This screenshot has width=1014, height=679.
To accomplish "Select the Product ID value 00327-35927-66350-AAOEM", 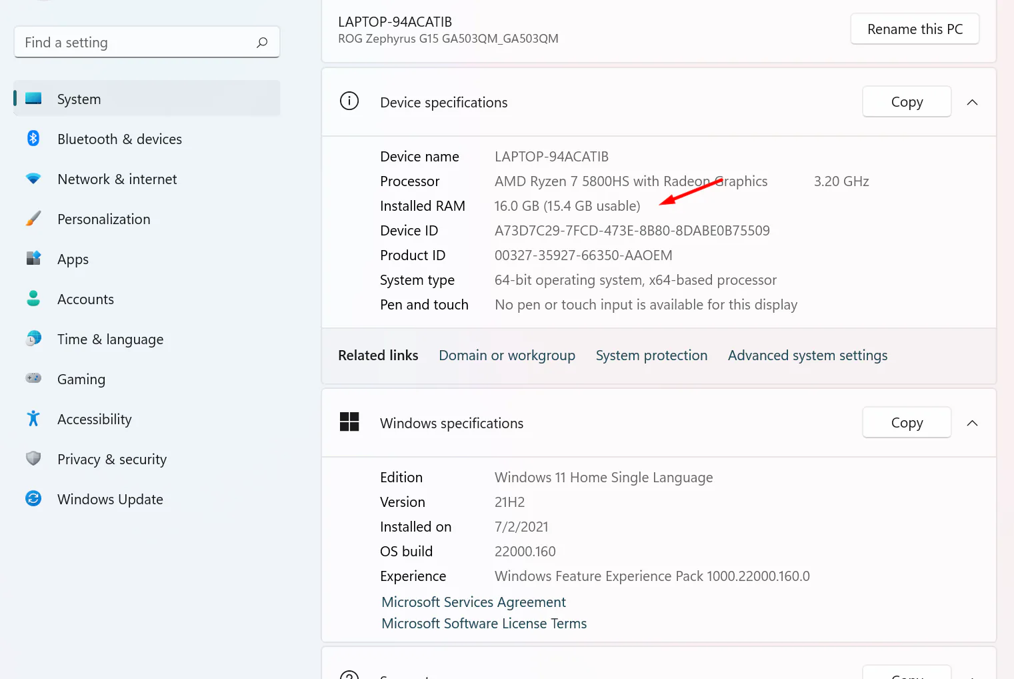I will click(x=583, y=255).
